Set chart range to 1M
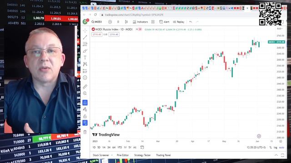Viewport: 291px width, 163px height. coord(104,148)
